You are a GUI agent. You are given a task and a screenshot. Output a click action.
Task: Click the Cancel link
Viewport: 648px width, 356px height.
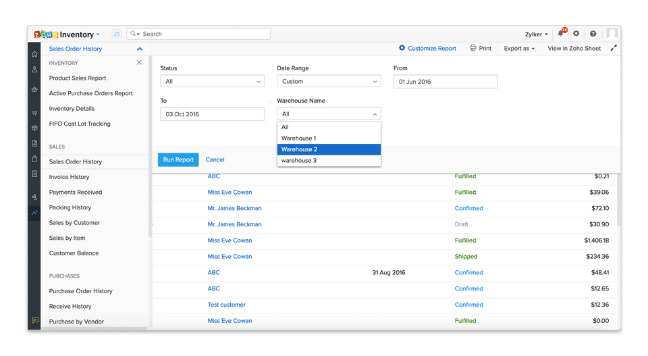point(215,159)
